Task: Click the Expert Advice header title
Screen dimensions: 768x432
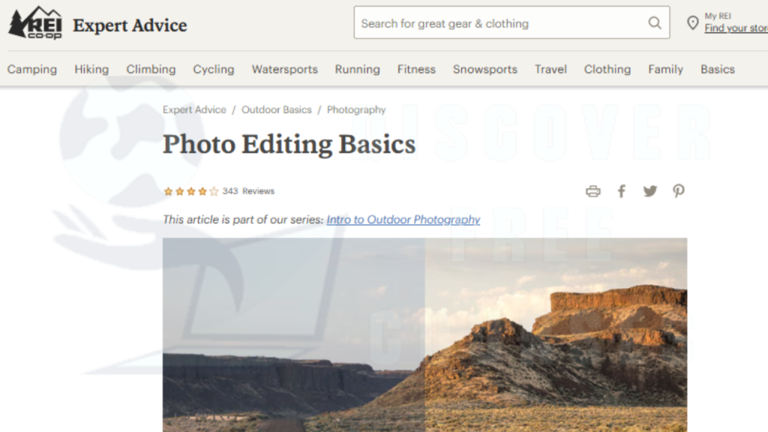Action: [x=130, y=25]
